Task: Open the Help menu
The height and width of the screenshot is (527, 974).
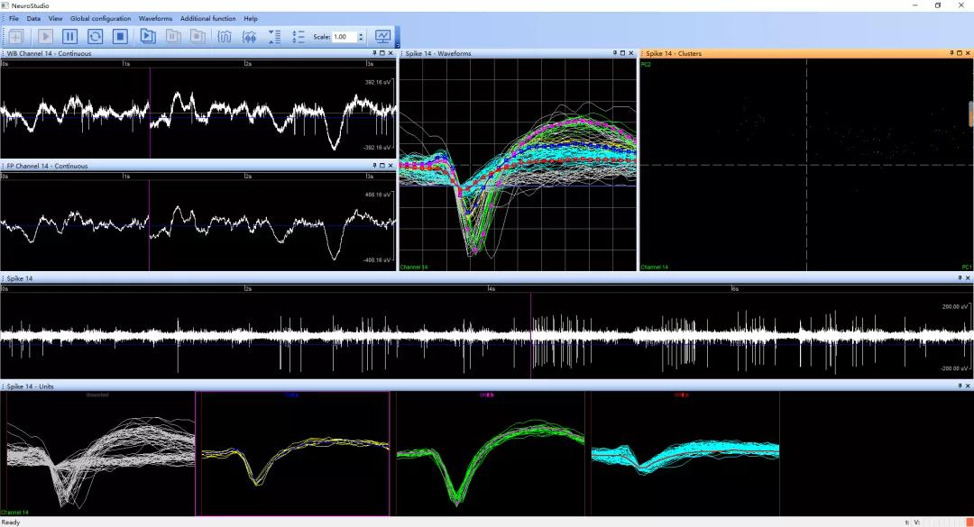Action: tap(251, 19)
